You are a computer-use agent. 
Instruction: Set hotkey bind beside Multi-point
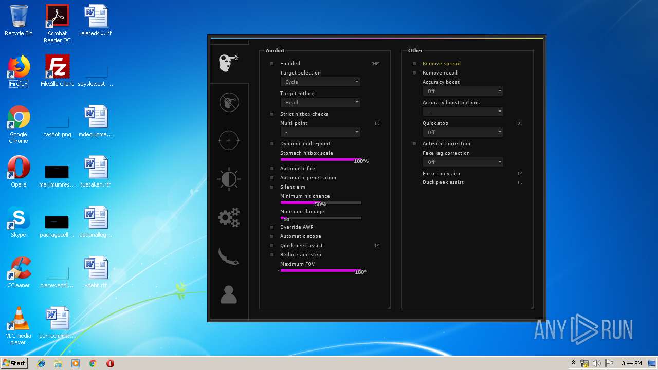coord(377,123)
